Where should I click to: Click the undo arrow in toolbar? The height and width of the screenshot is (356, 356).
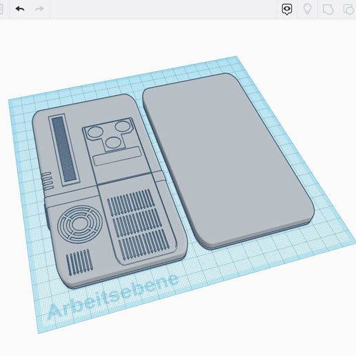20,9
